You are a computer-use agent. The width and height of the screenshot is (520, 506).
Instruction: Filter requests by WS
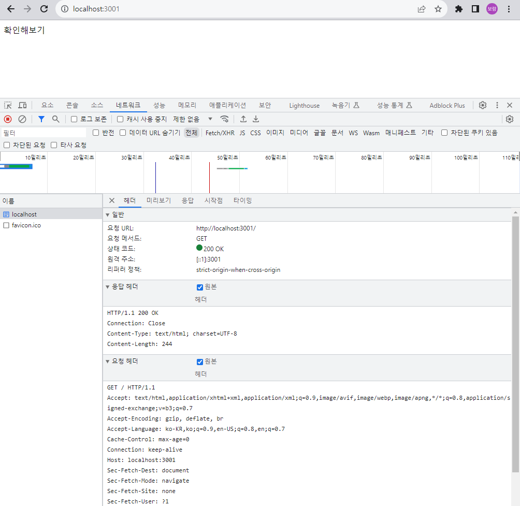(353, 133)
